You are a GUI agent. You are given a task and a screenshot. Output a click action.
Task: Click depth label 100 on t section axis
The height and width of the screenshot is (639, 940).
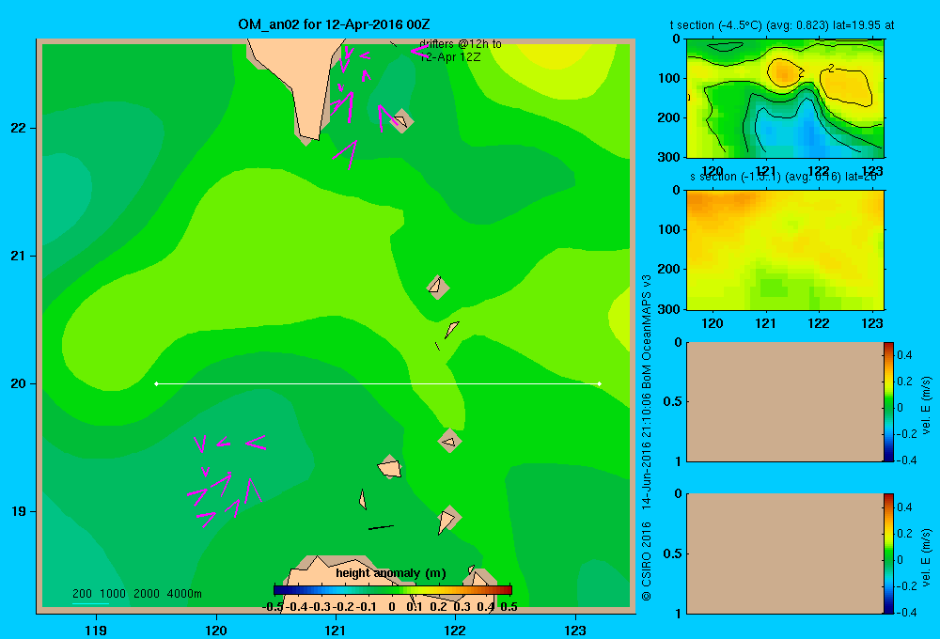[668, 78]
